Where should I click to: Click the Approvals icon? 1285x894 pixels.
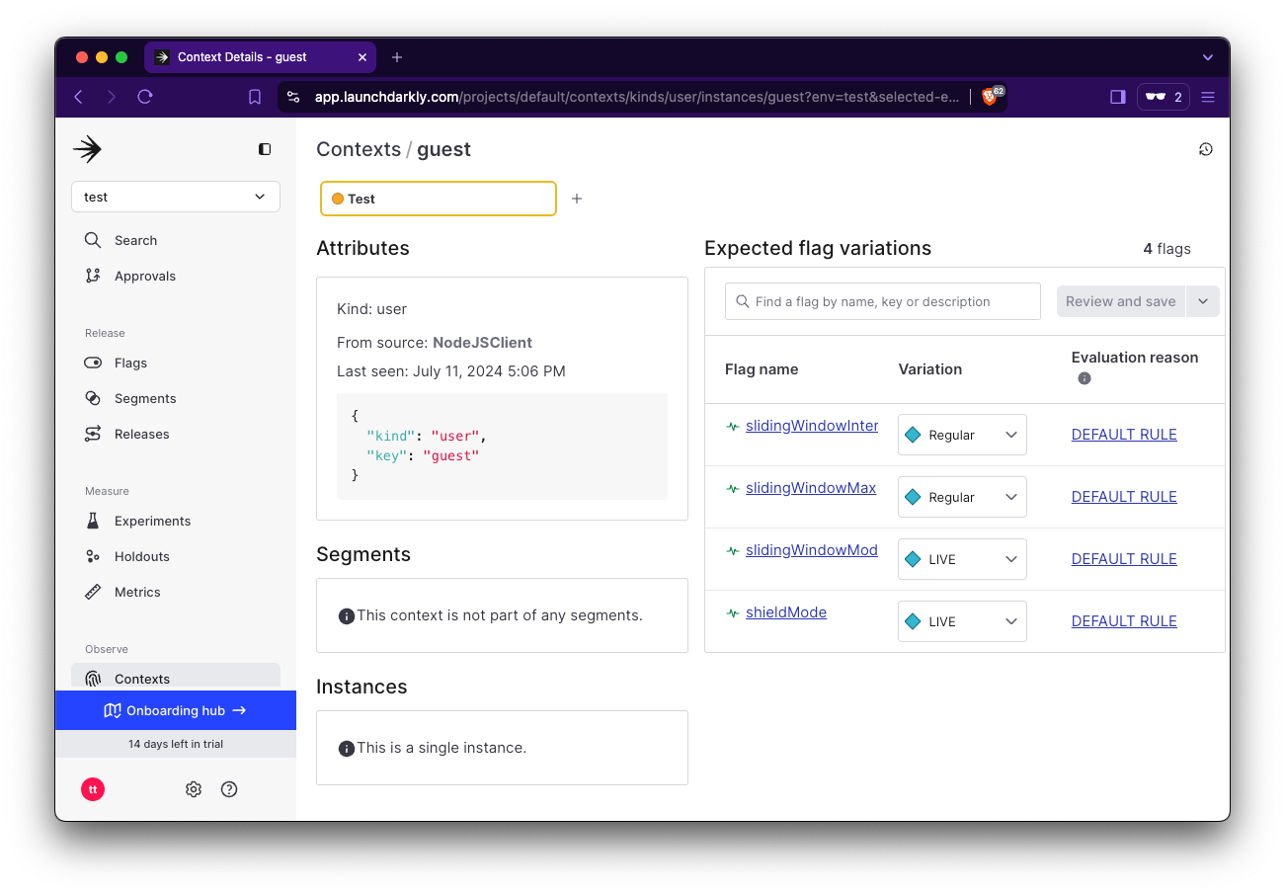(x=92, y=276)
